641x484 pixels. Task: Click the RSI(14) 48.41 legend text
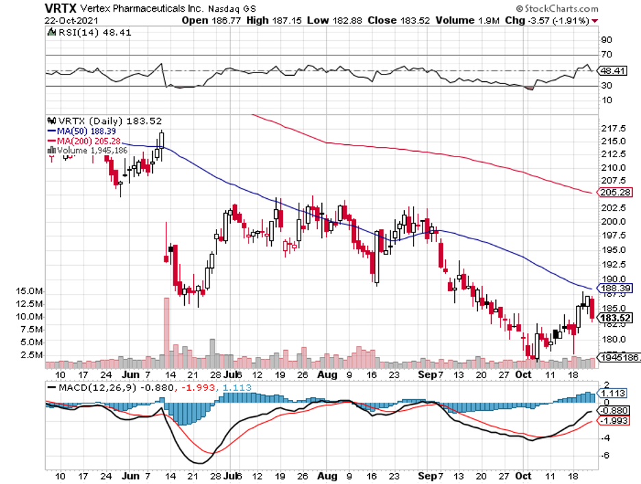[x=95, y=33]
